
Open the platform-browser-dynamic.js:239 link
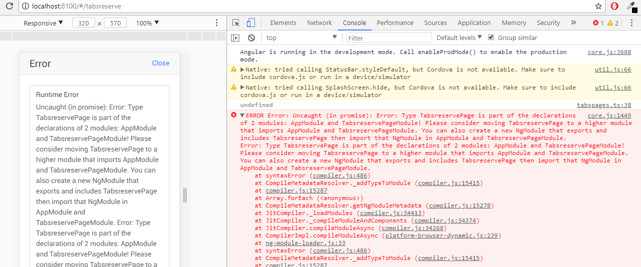[441, 235]
